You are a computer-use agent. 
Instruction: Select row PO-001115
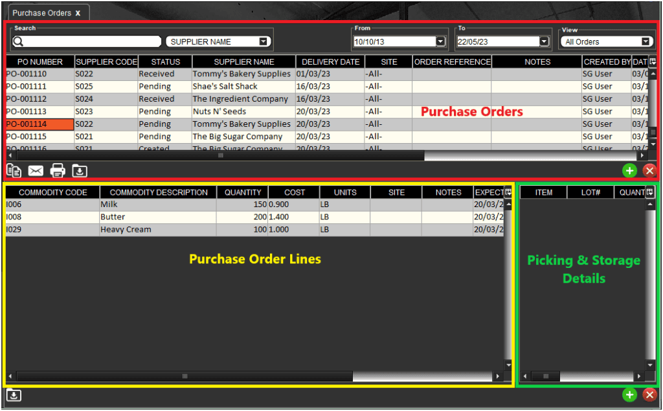point(326,137)
